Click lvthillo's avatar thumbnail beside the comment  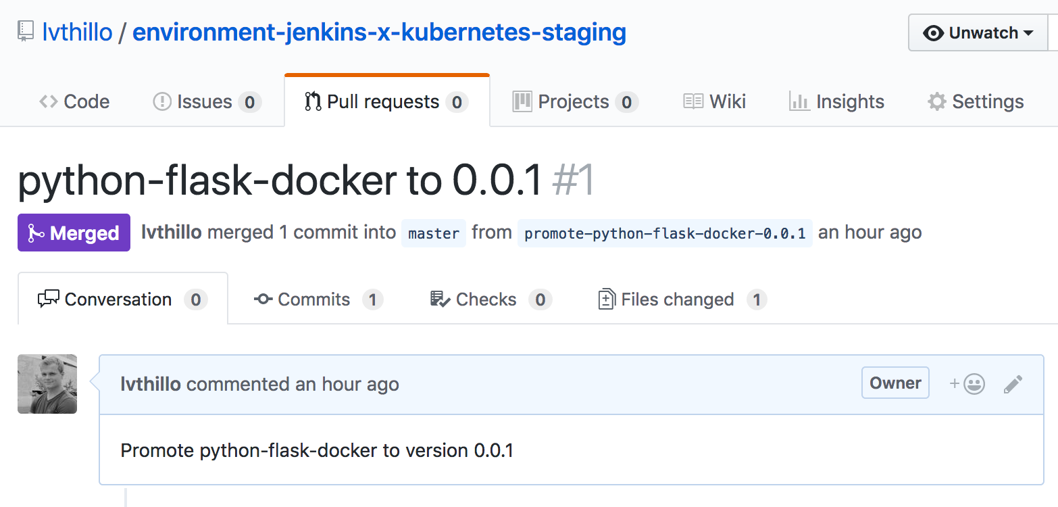click(x=47, y=384)
